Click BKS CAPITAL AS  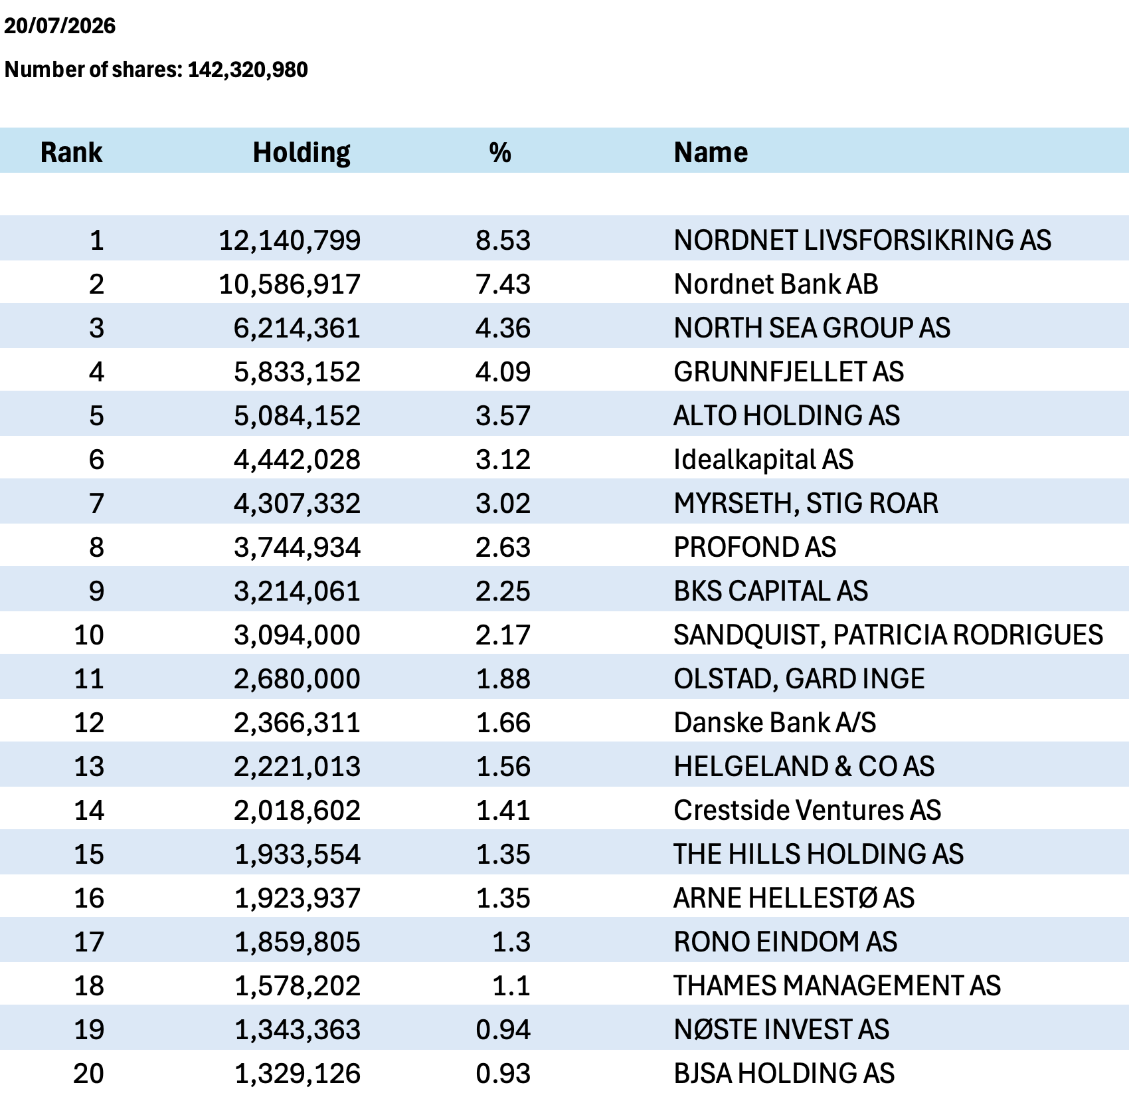click(770, 591)
